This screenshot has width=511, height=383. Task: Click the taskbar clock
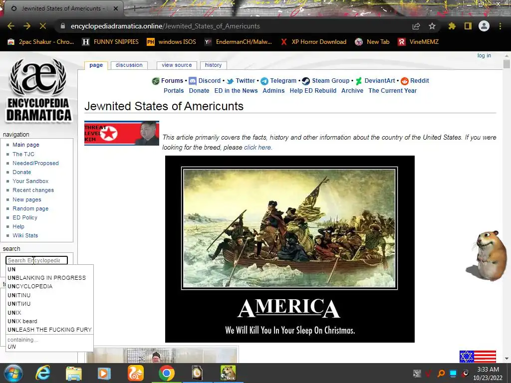coord(488,374)
